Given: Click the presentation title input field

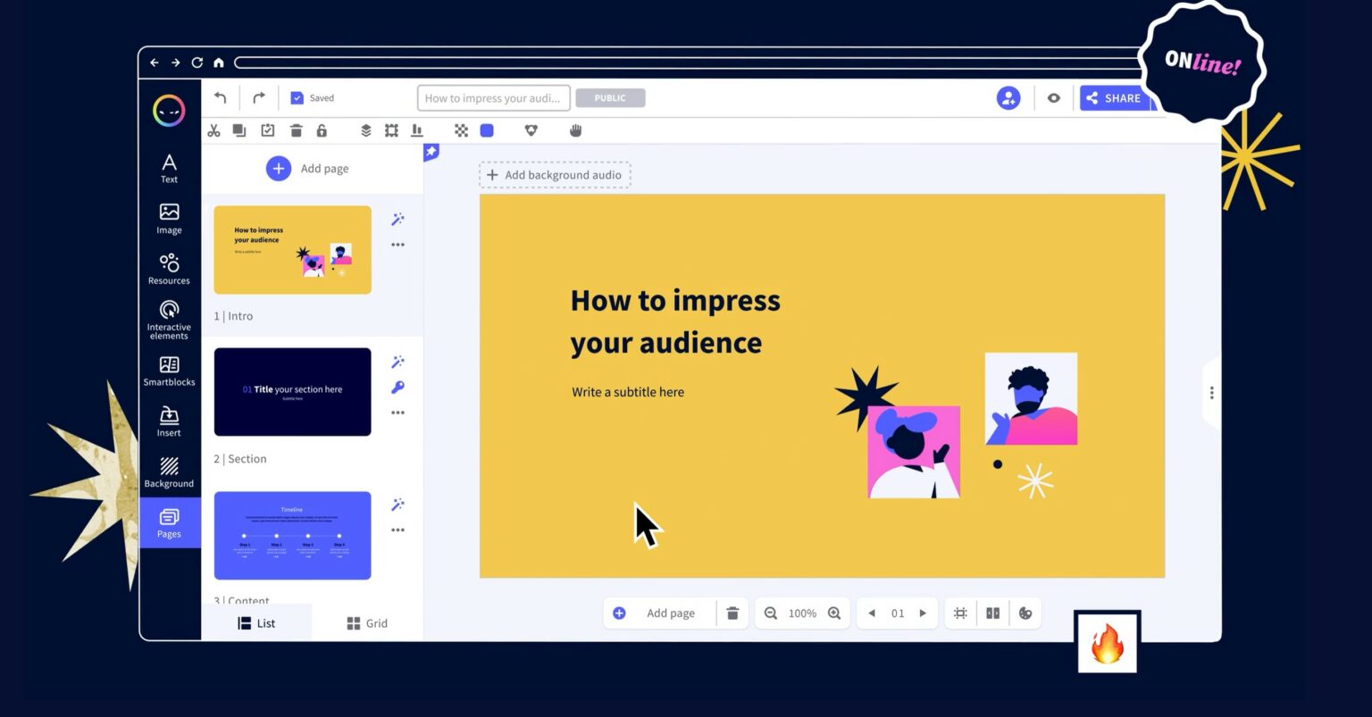Looking at the screenshot, I should (493, 97).
